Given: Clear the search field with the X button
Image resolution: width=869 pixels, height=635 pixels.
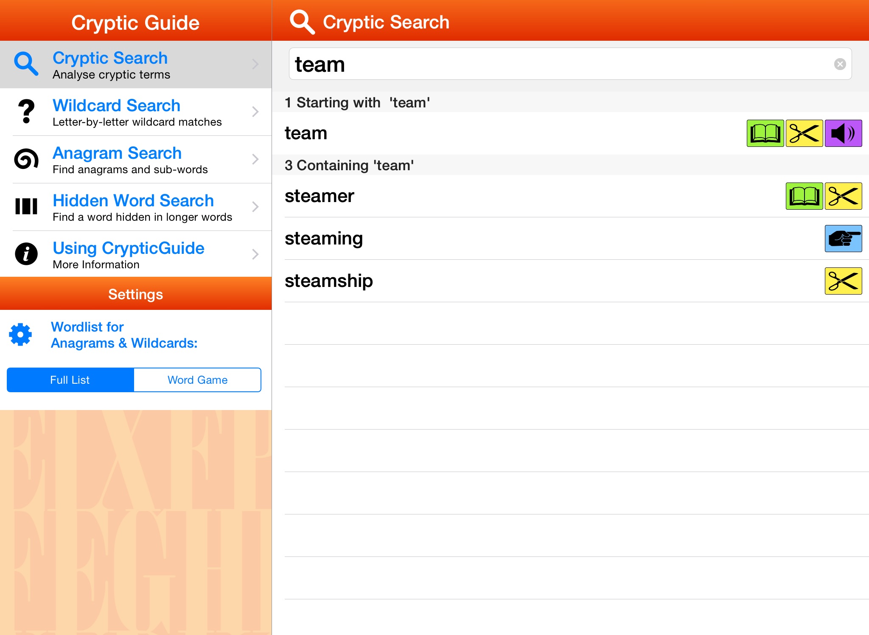Looking at the screenshot, I should pos(840,64).
